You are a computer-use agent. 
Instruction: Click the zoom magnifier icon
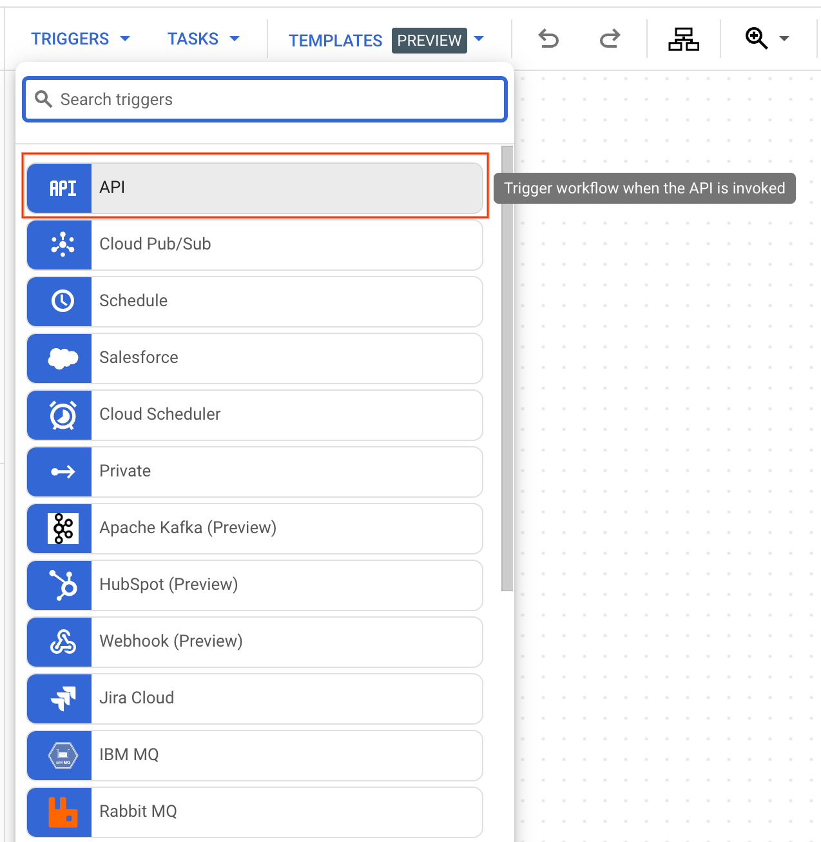(757, 39)
